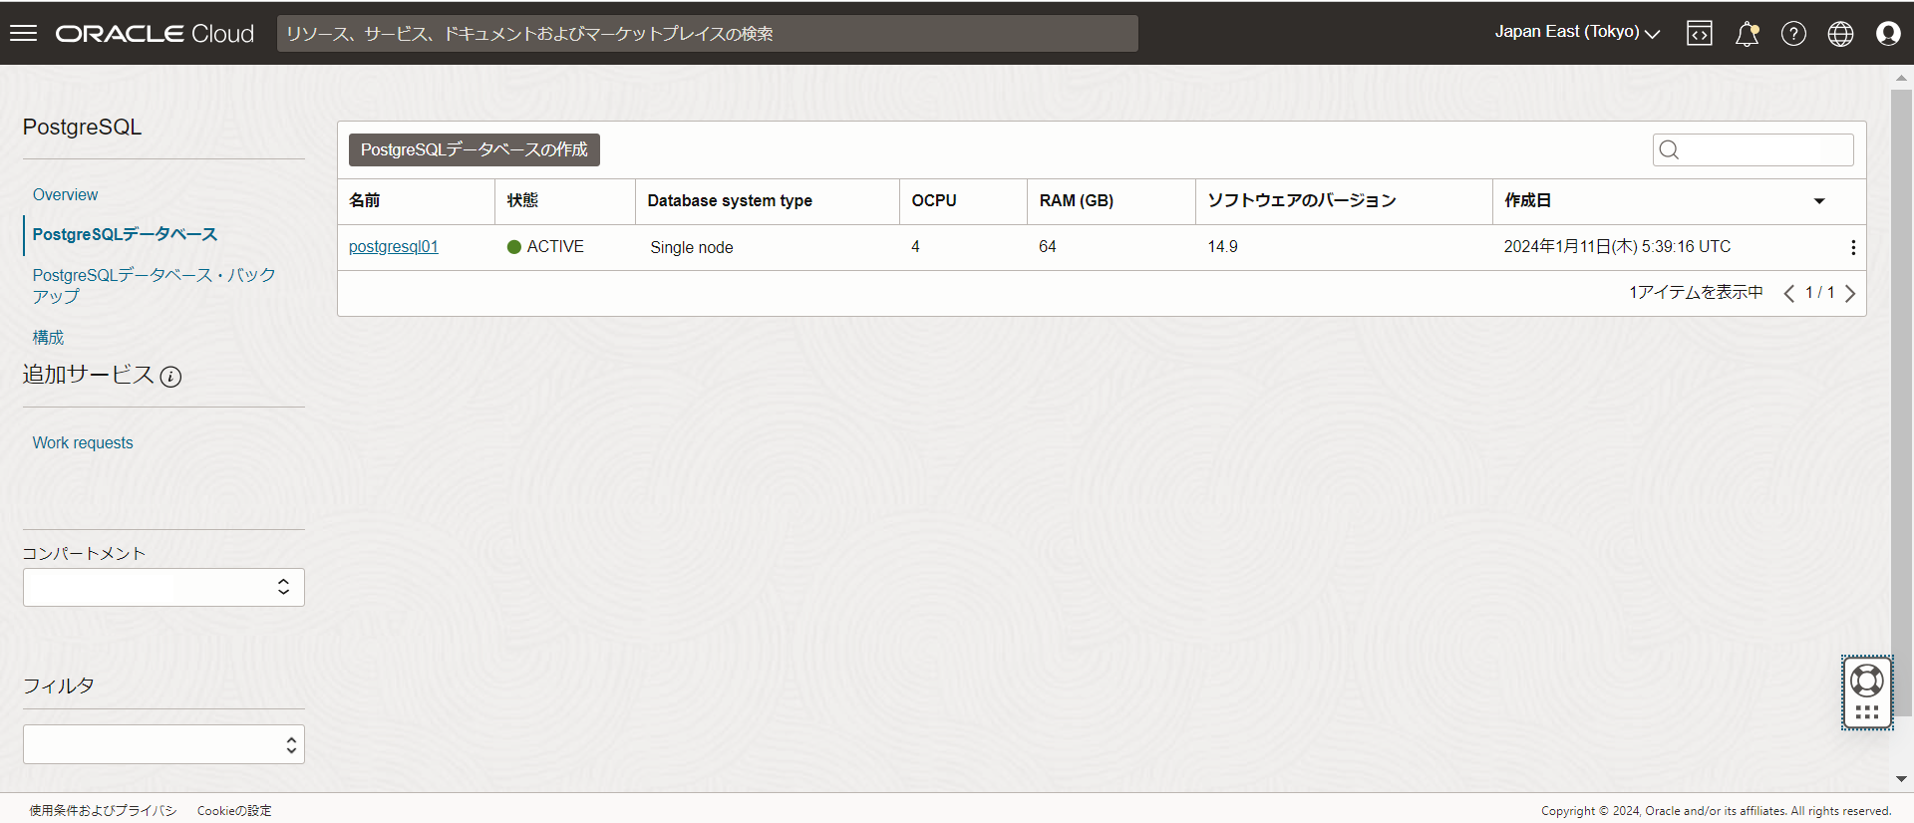1914x823 pixels.
Task: Click the creation date 2024年1月11日 cell
Action: pos(1617,246)
